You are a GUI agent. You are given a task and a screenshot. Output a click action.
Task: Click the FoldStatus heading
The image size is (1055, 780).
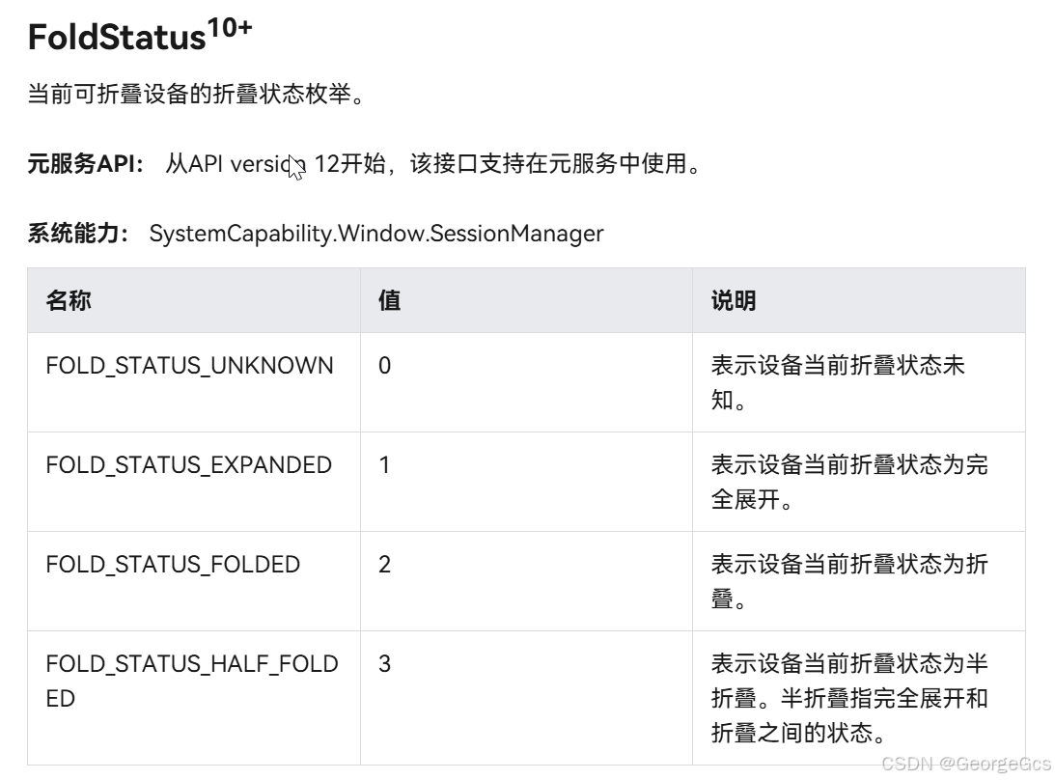(116, 38)
